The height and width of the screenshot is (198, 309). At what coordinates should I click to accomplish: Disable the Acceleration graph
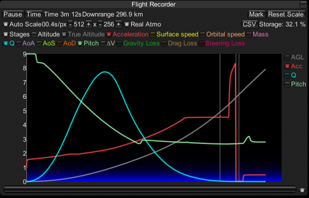pos(127,34)
